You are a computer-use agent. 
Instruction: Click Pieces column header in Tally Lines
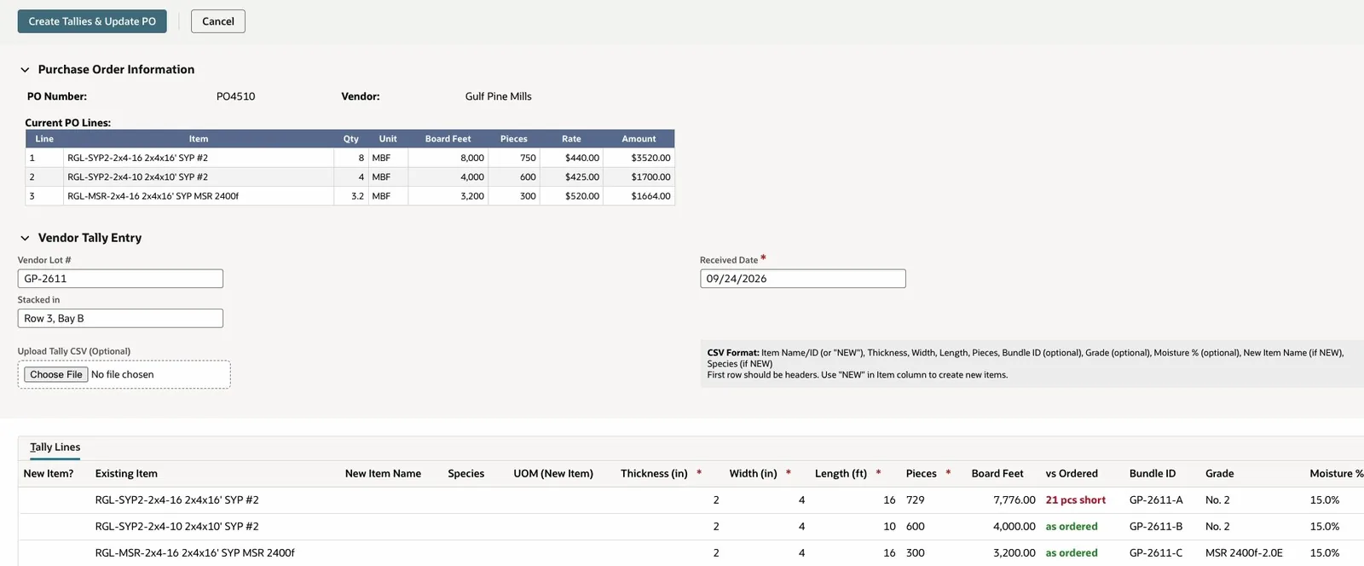tap(921, 474)
